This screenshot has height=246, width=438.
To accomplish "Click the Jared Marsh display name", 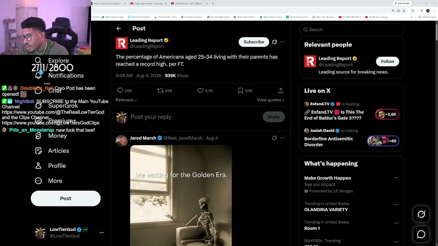I will [x=143, y=138].
